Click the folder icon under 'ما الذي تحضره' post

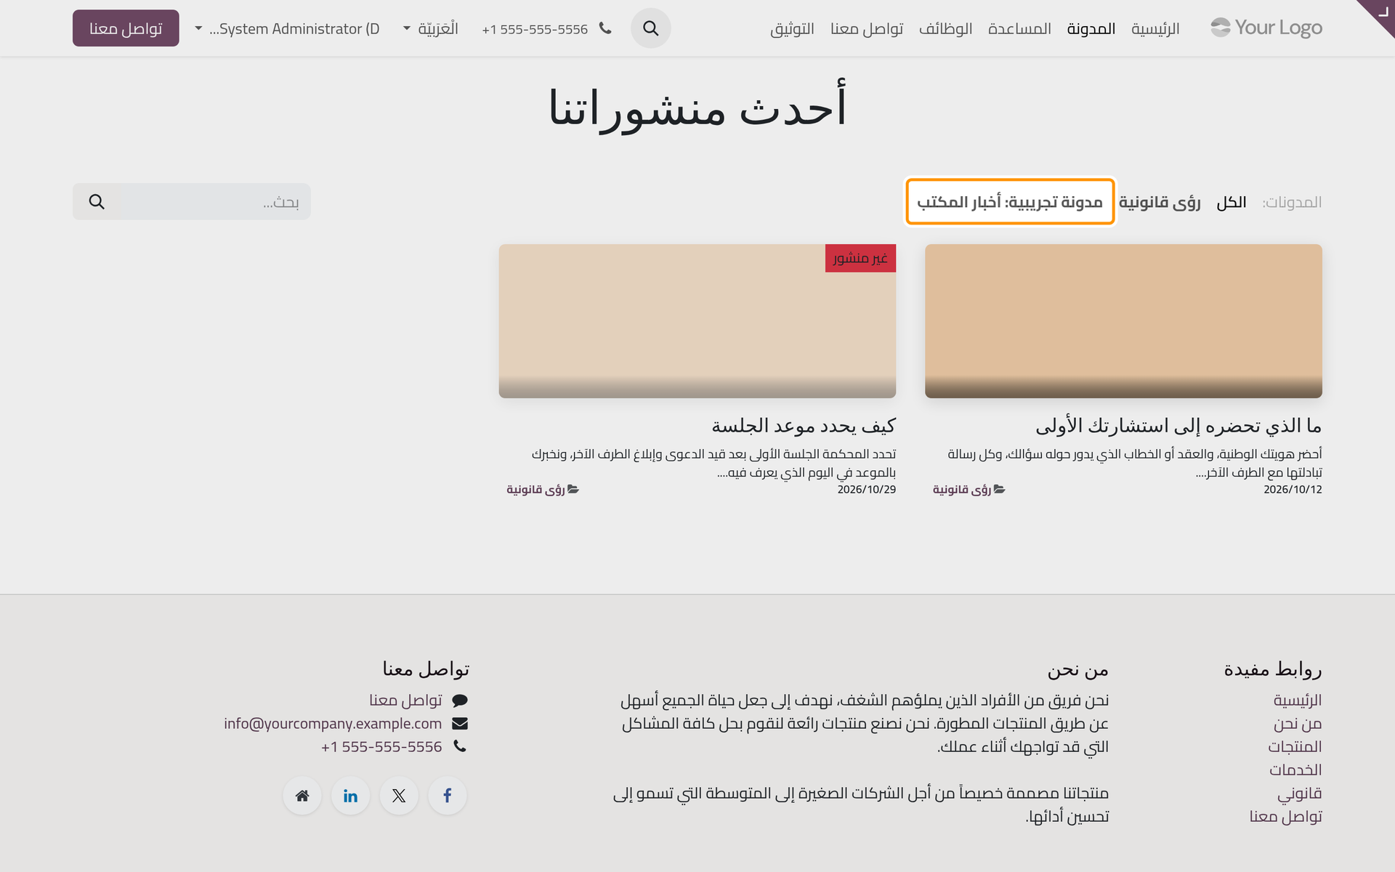(1000, 489)
